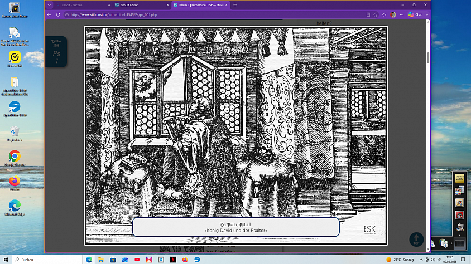
Task: Launch Firefox from desktop shortcut
Action: (x=15, y=183)
